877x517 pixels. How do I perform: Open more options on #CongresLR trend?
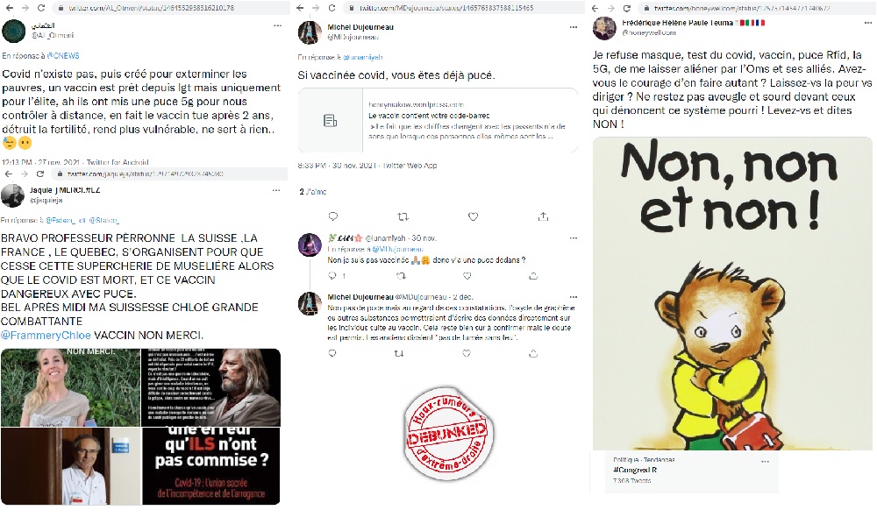tap(765, 462)
